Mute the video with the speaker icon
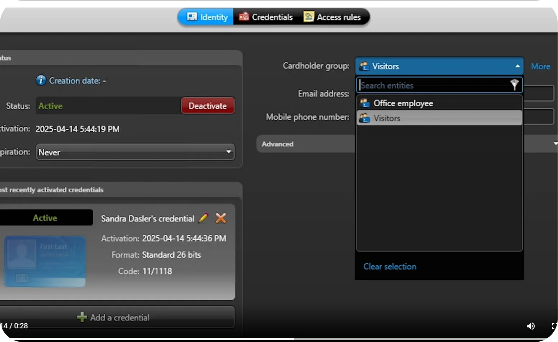The image size is (558, 342). (531, 326)
